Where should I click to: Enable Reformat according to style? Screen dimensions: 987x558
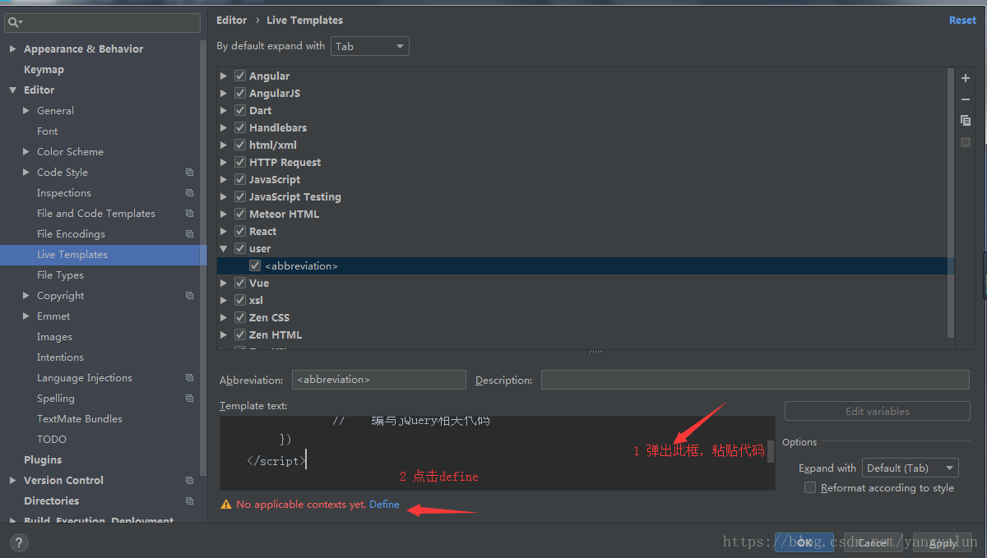point(810,487)
